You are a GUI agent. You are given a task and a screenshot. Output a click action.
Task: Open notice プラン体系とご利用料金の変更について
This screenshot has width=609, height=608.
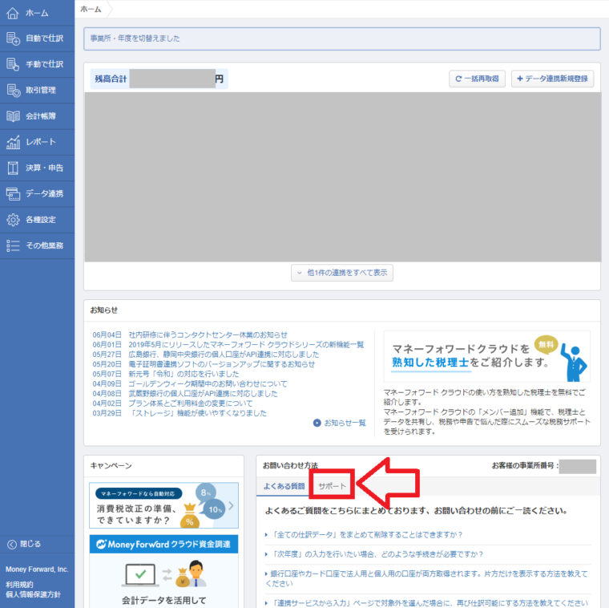pos(191,403)
